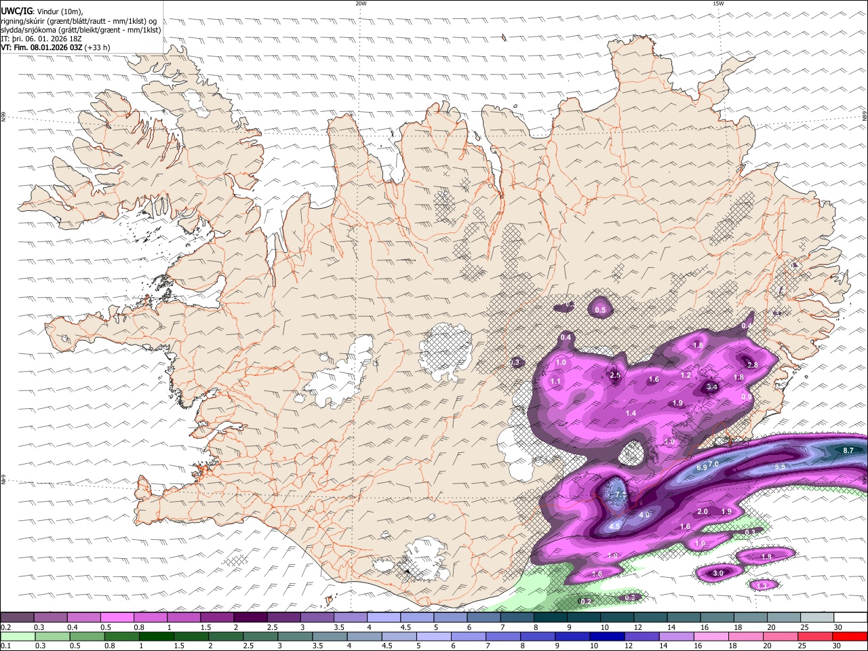Click the '15W' longitude label
Image resolution: width=868 pixels, height=651 pixels.
tap(718, 3)
